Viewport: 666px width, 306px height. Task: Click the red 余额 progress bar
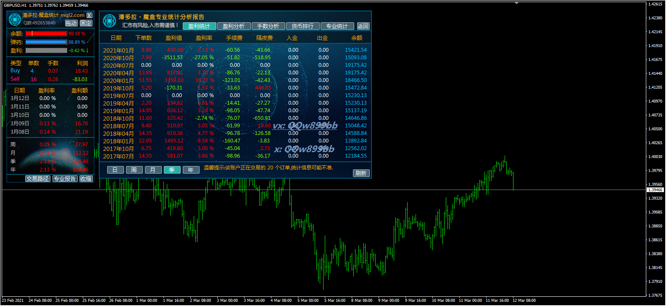[x=46, y=34]
